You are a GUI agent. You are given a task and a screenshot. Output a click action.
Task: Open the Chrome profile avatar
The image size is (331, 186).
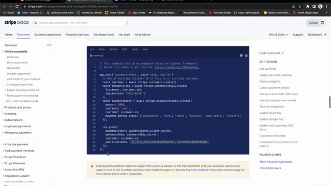[x=320, y=7]
